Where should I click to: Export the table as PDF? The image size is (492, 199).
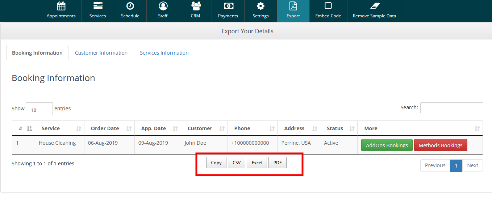[278, 163]
